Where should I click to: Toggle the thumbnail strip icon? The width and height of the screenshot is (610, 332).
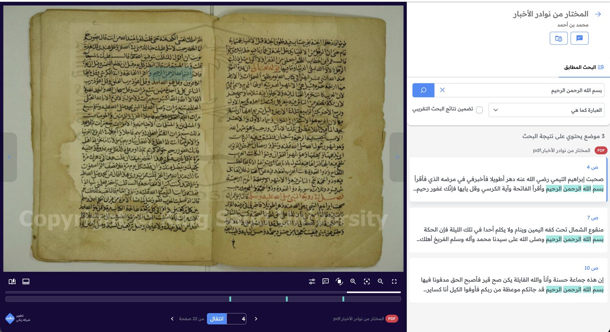tap(26, 281)
